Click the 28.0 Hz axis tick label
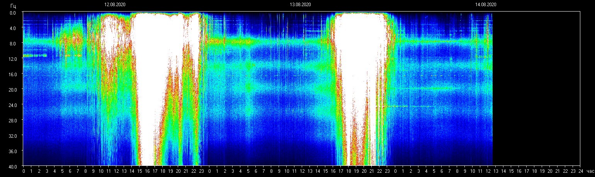This screenshot has width=595, height=177. click(x=14, y=120)
